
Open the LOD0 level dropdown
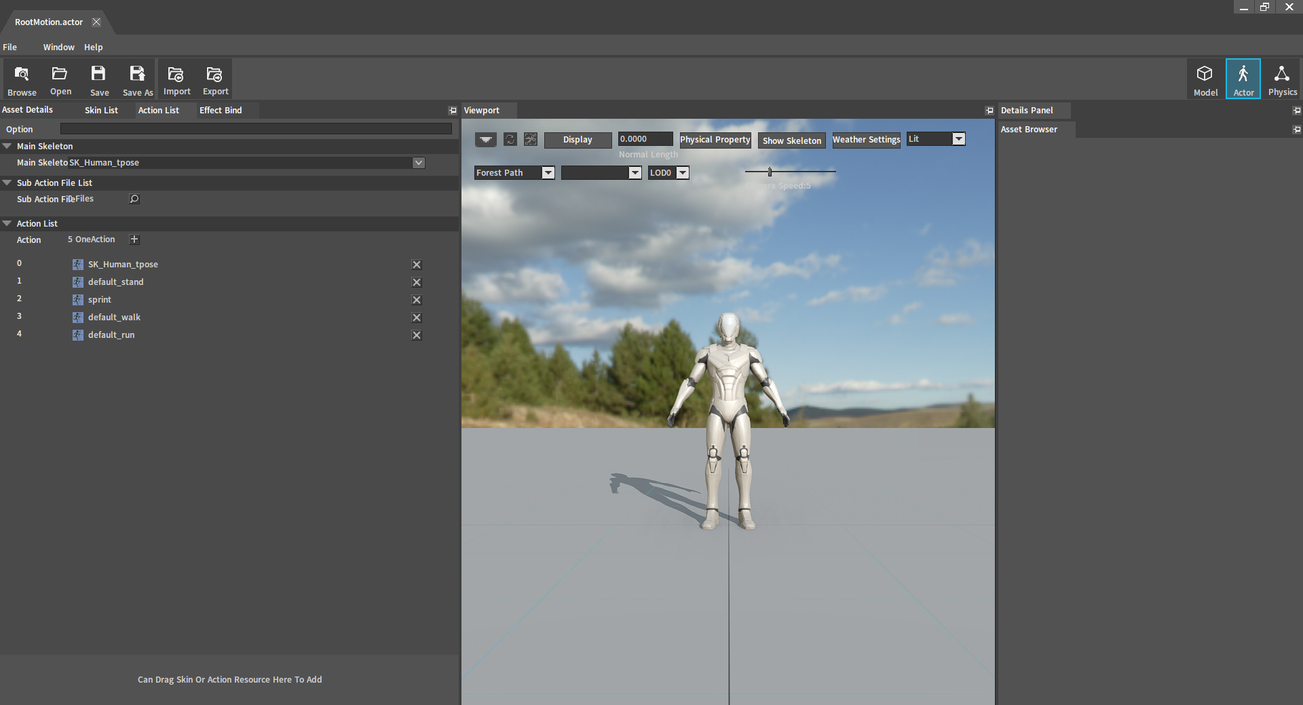point(683,173)
